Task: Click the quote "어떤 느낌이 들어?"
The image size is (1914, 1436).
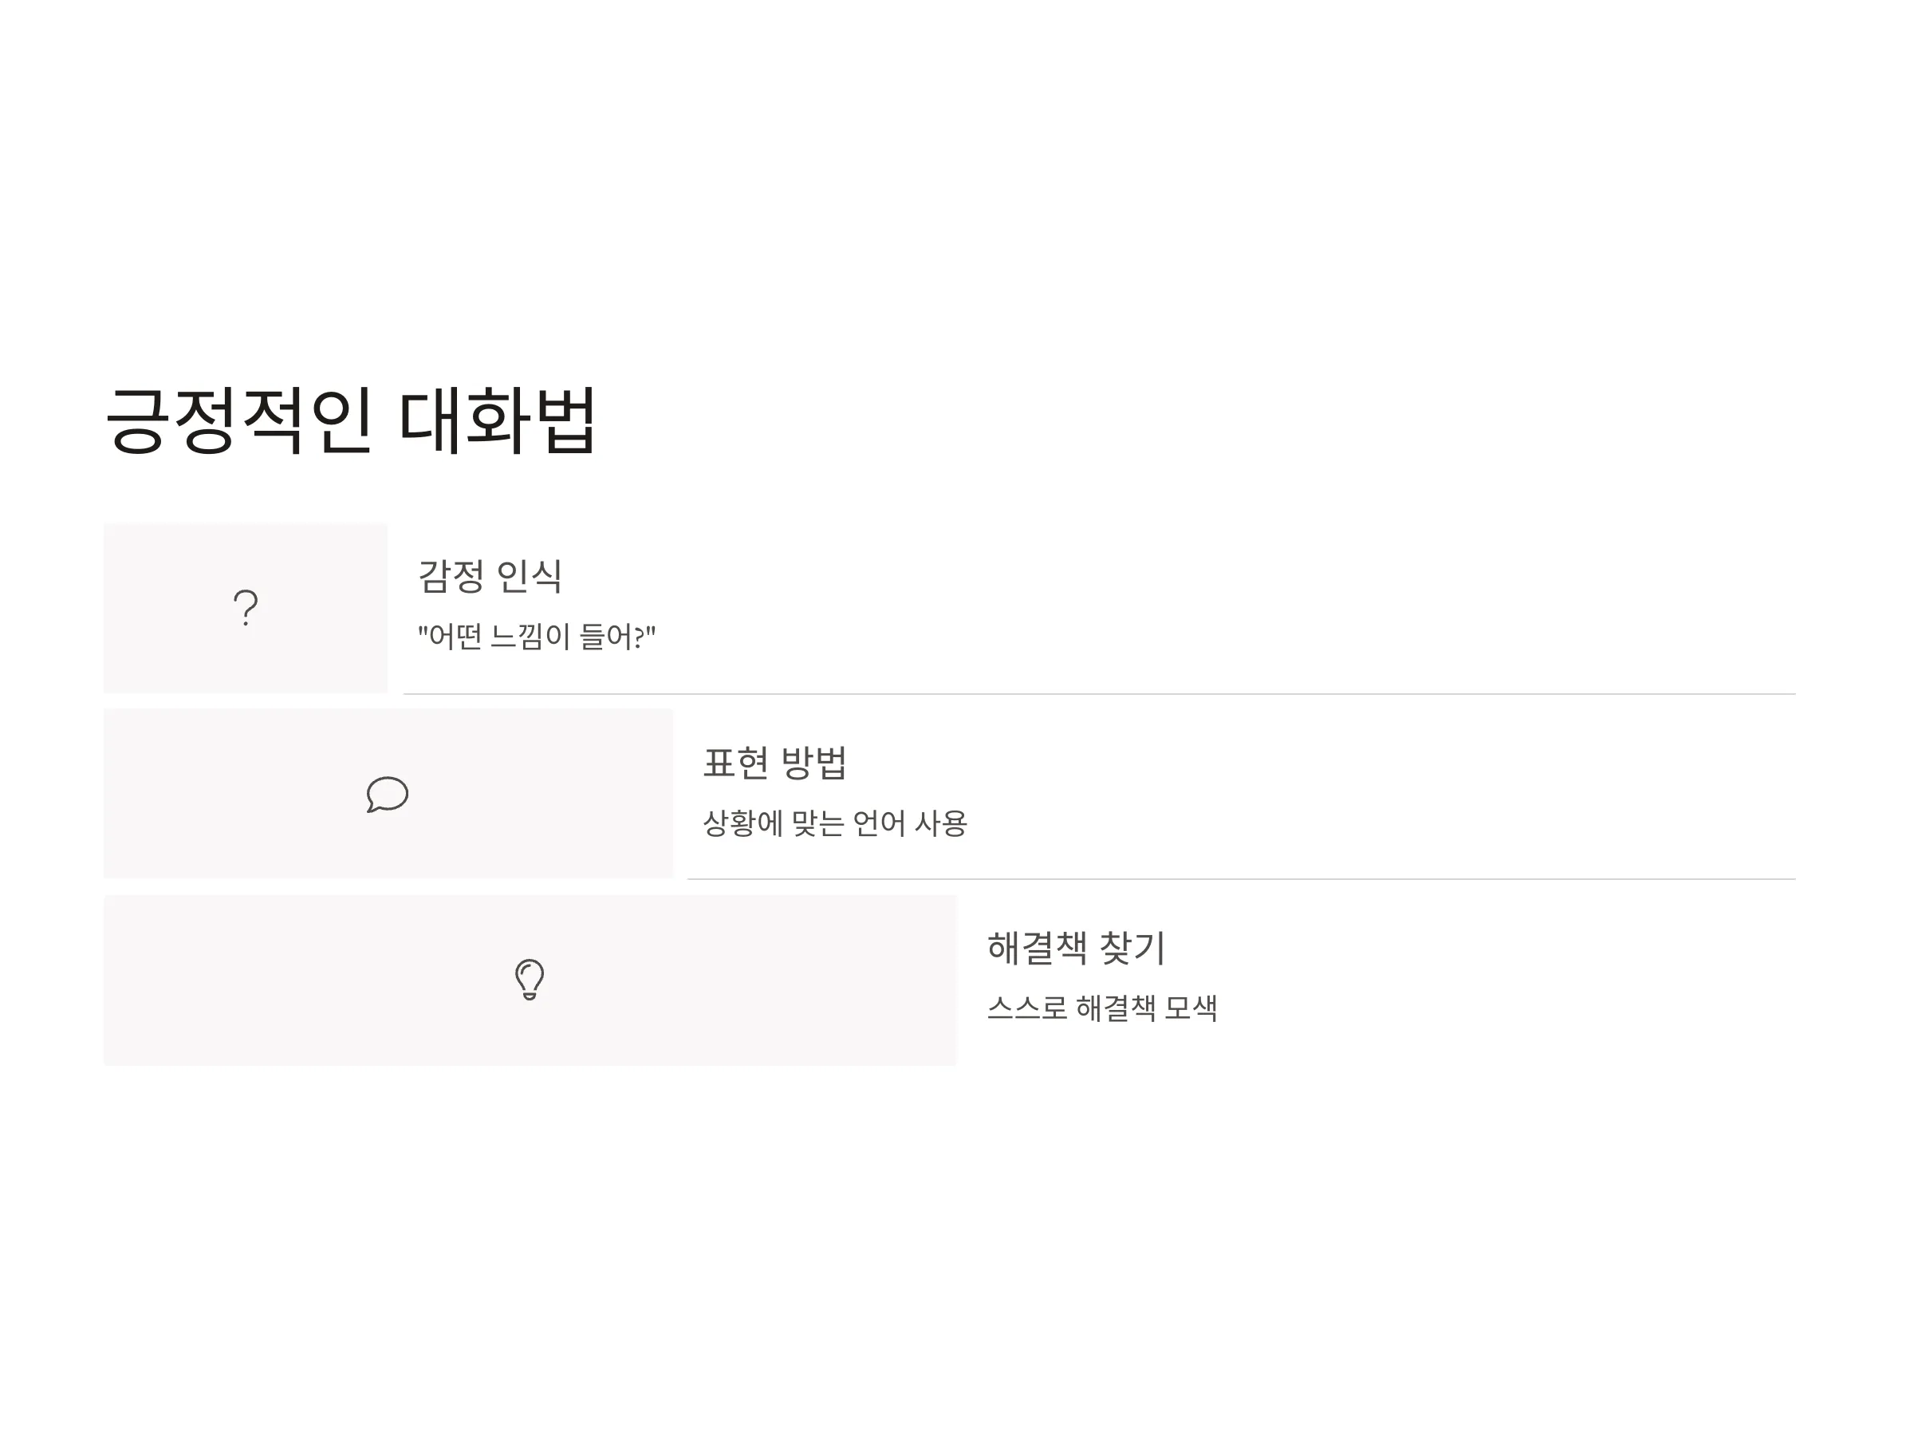Action: pyautogui.click(x=537, y=637)
